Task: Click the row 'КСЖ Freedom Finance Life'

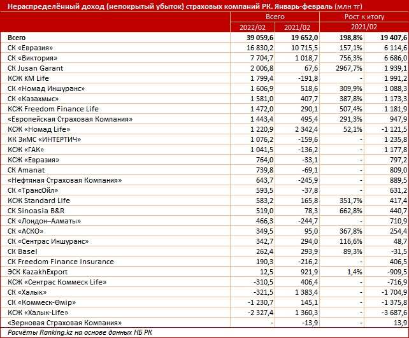Action: point(53,109)
